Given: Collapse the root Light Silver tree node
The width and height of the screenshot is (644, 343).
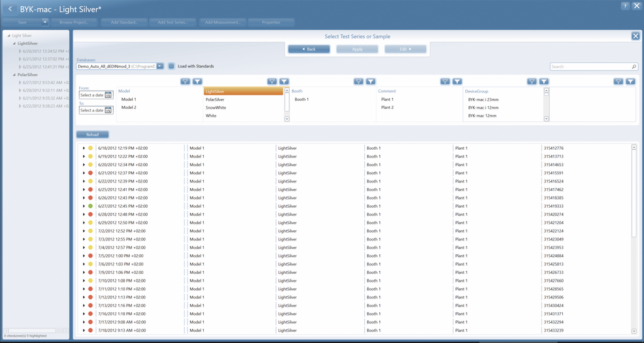Looking at the screenshot, I should tap(9, 36).
